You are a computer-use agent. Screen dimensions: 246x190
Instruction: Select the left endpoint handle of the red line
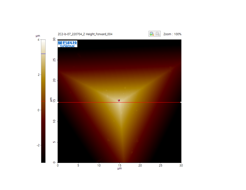point(58,102)
